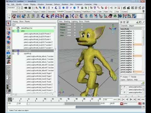This screenshot has height=113, width=151.
Task: Switch to the Rendering shelf tab
Action: click(77, 12)
